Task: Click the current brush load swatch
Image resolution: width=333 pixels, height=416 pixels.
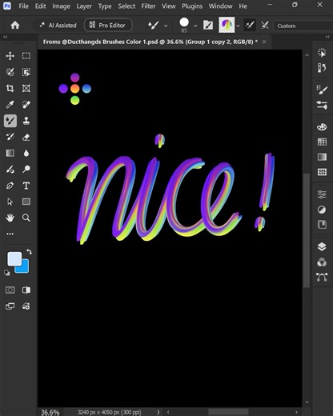Action: 227,25
